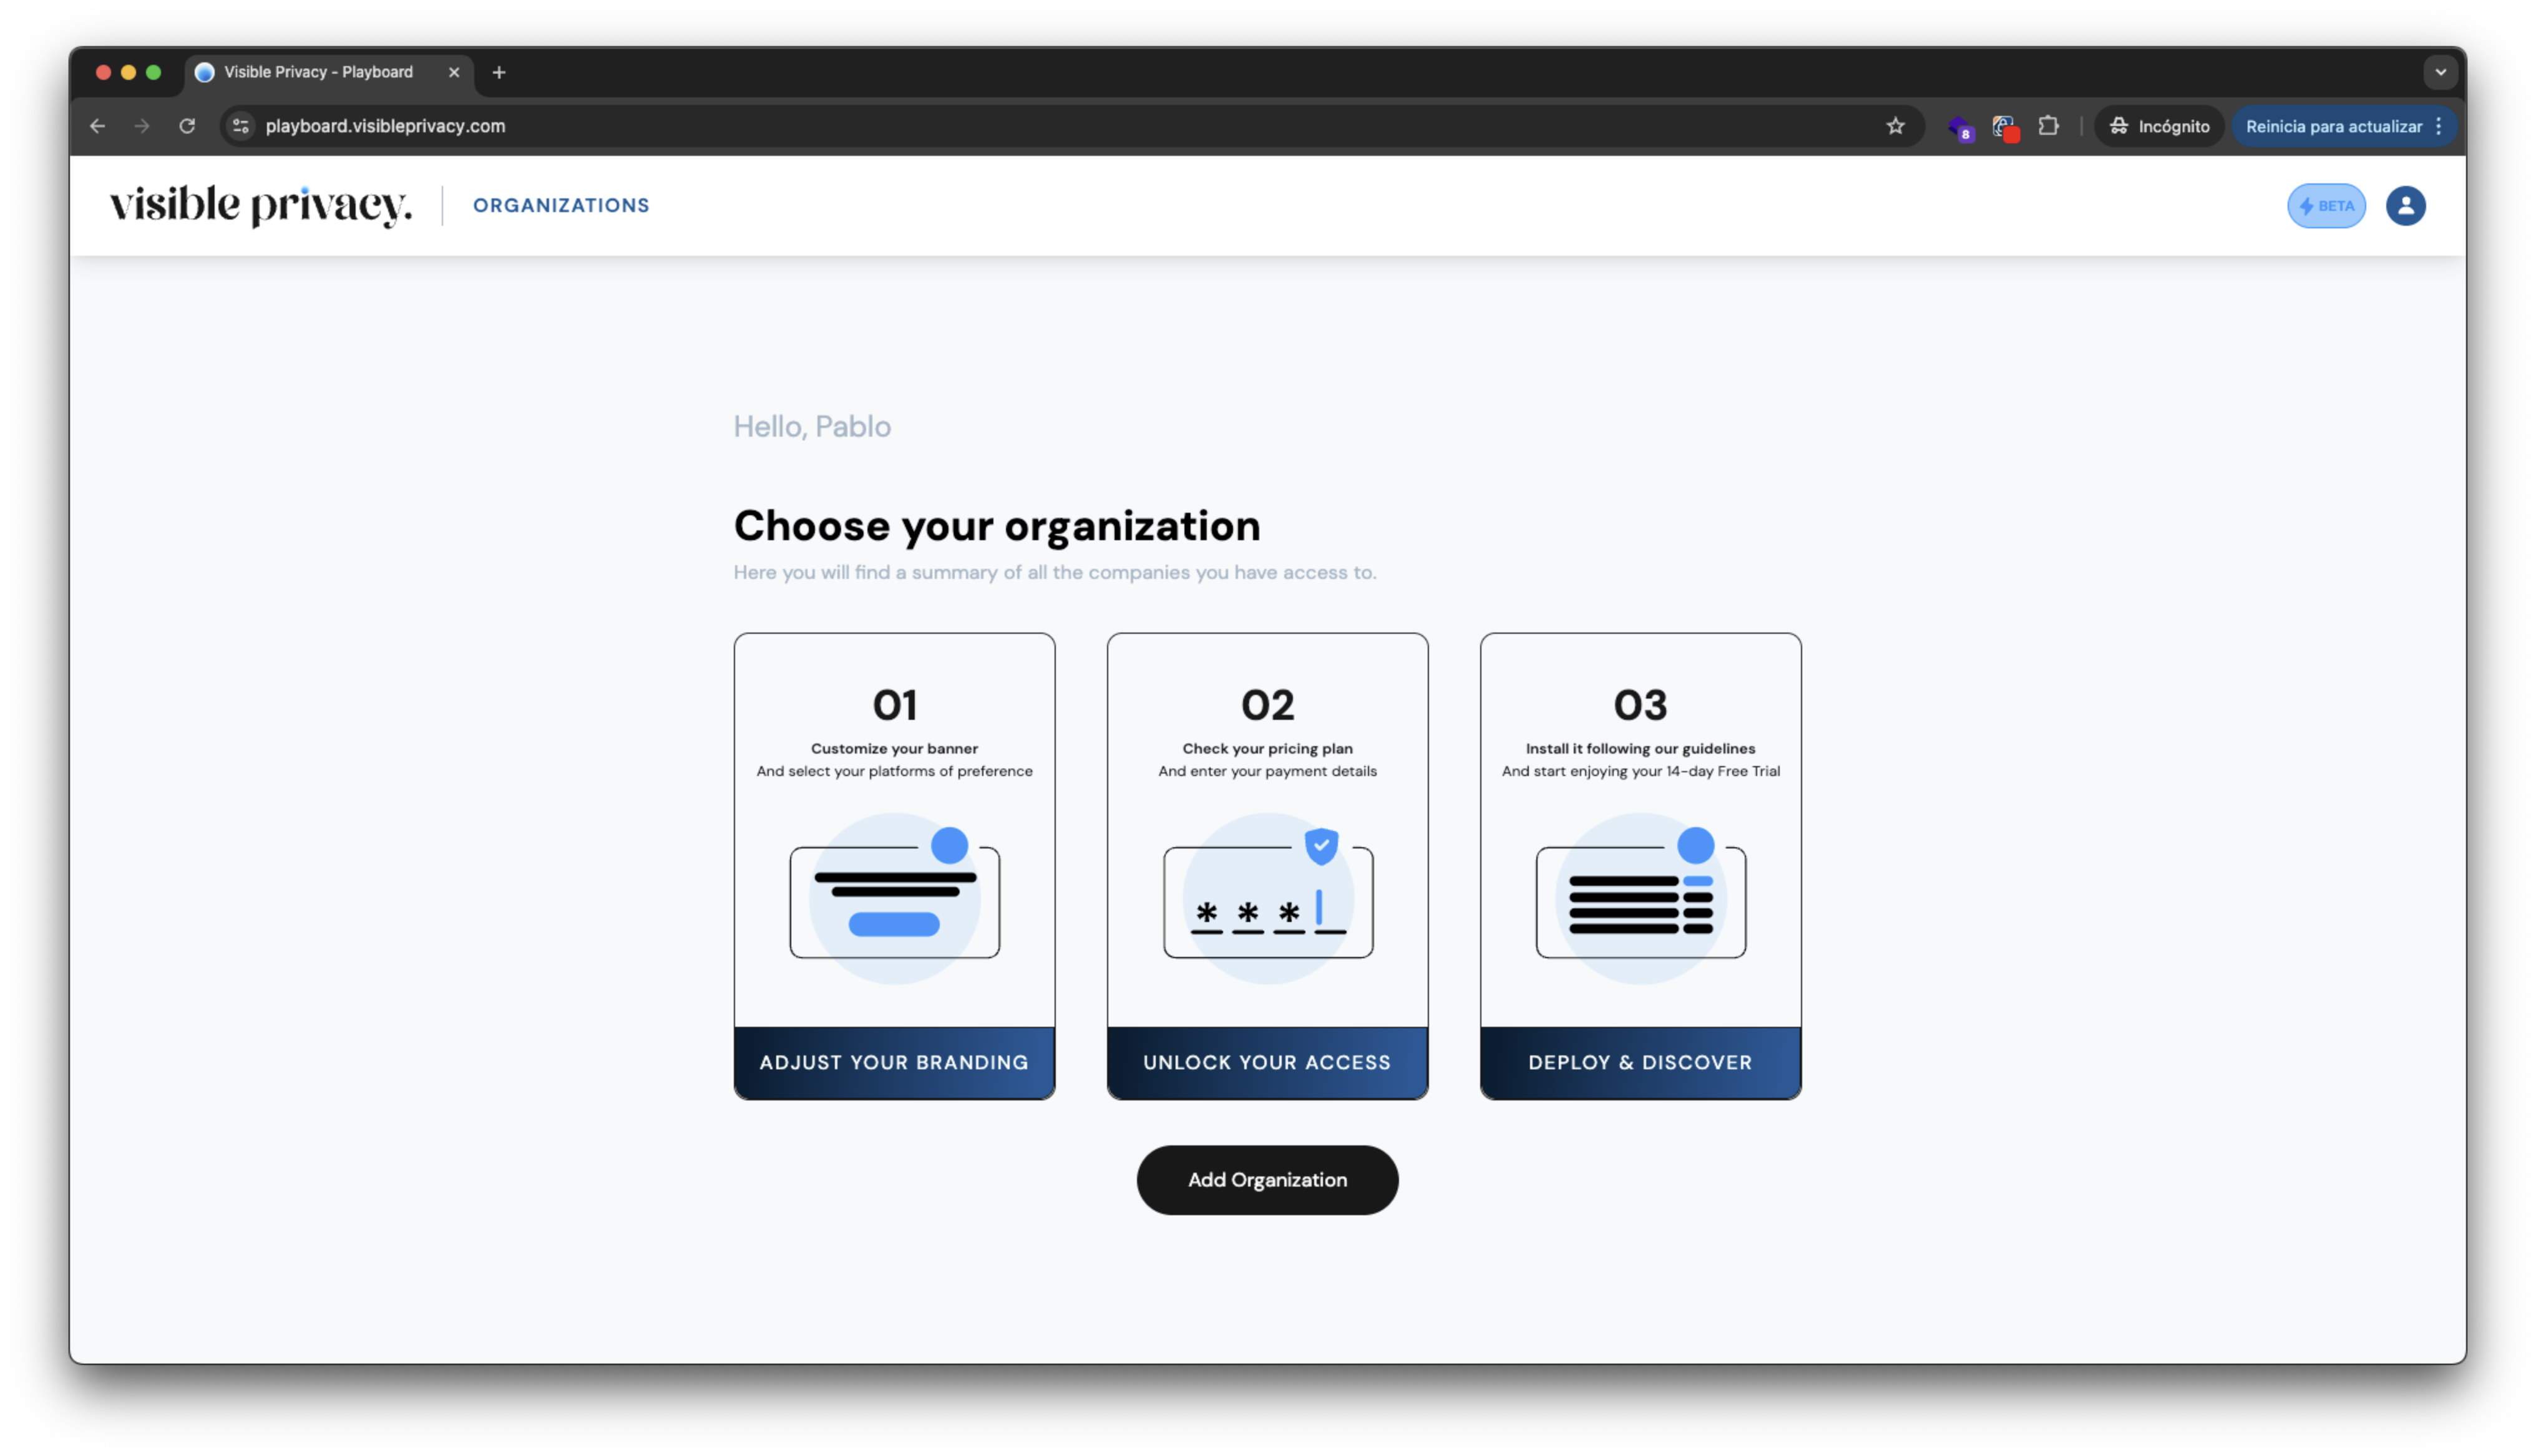Open the Extensions puzzle icon
The height and width of the screenshot is (1456, 2536).
point(2048,126)
